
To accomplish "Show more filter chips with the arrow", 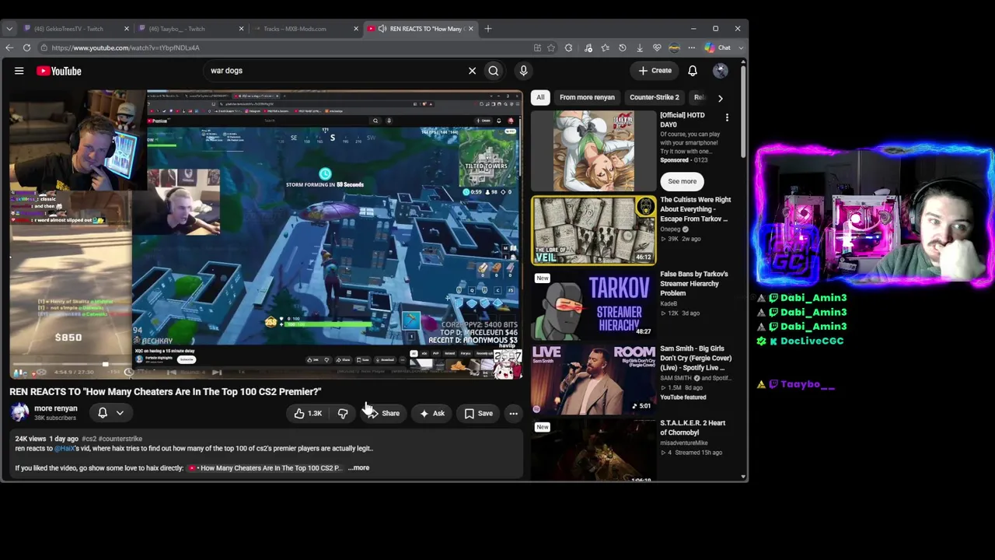I will coord(720,98).
